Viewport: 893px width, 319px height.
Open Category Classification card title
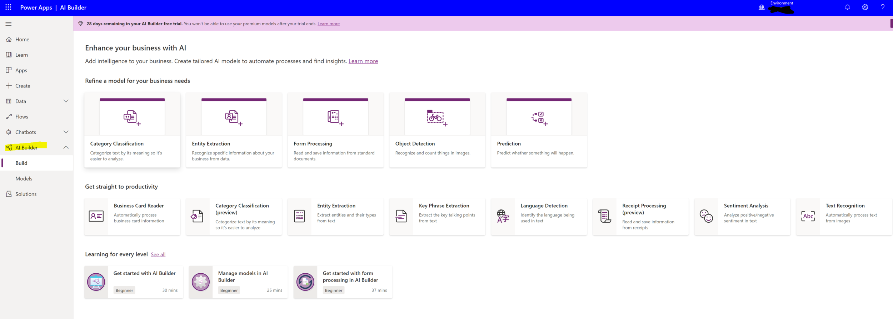click(x=117, y=144)
